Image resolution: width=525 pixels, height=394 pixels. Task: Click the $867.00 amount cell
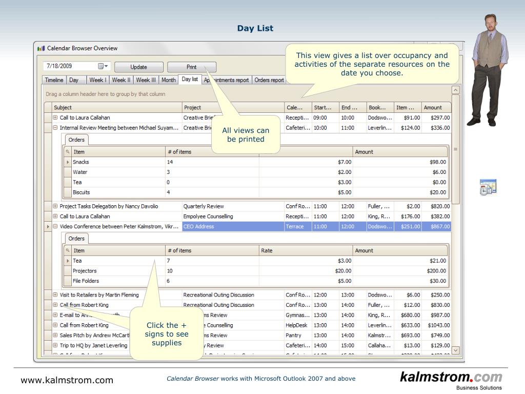(x=436, y=226)
